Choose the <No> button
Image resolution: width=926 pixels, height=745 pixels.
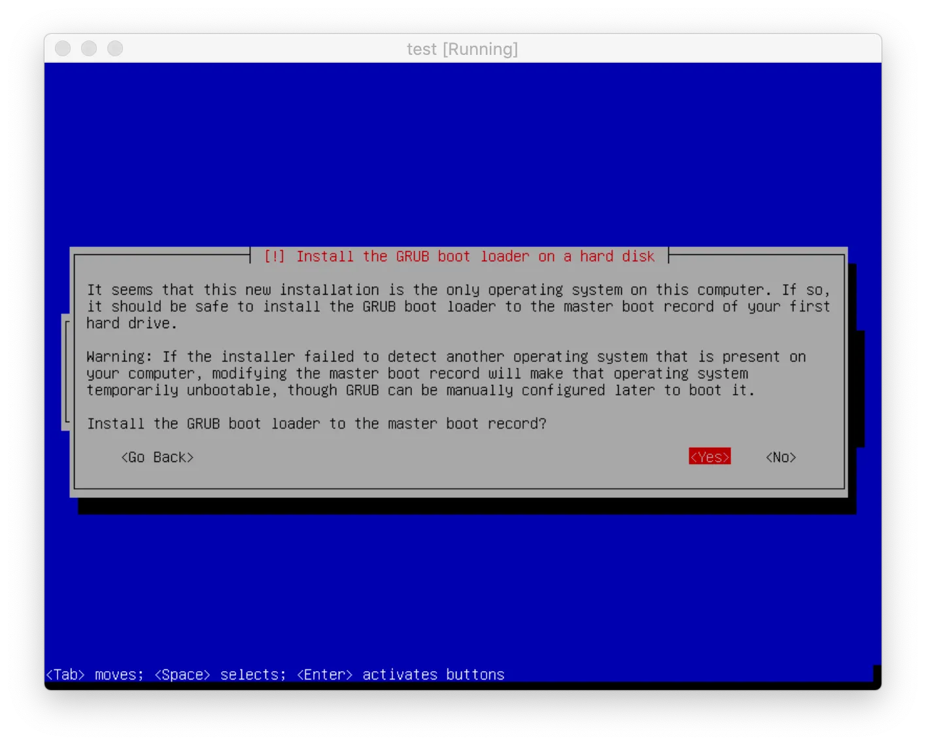point(781,457)
